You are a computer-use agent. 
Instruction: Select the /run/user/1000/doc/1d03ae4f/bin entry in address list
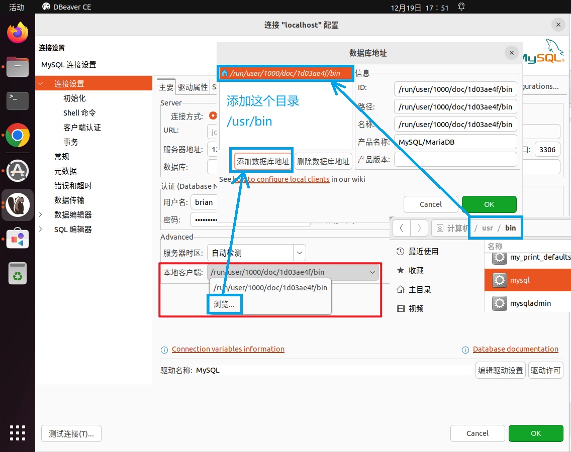click(x=285, y=73)
